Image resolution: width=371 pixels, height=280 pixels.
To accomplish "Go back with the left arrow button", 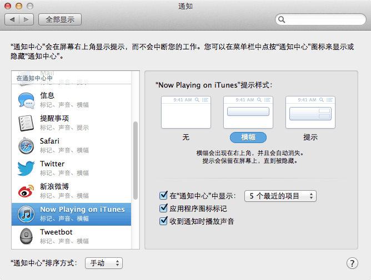I will [12, 19].
